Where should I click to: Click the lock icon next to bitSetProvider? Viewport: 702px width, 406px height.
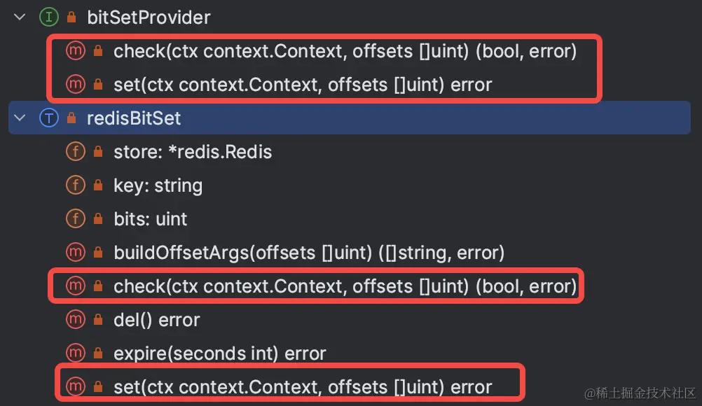pyautogui.click(x=71, y=17)
